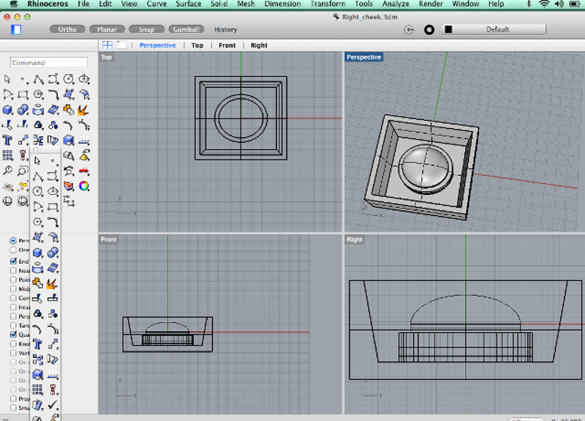This screenshot has width=585, height=421.
Task: Enable the Near object snap
Action: click(x=13, y=270)
